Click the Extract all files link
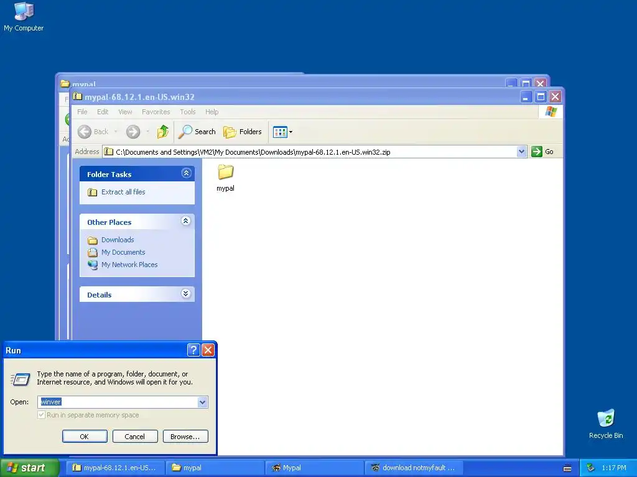This screenshot has width=637, height=477. pyautogui.click(x=123, y=193)
